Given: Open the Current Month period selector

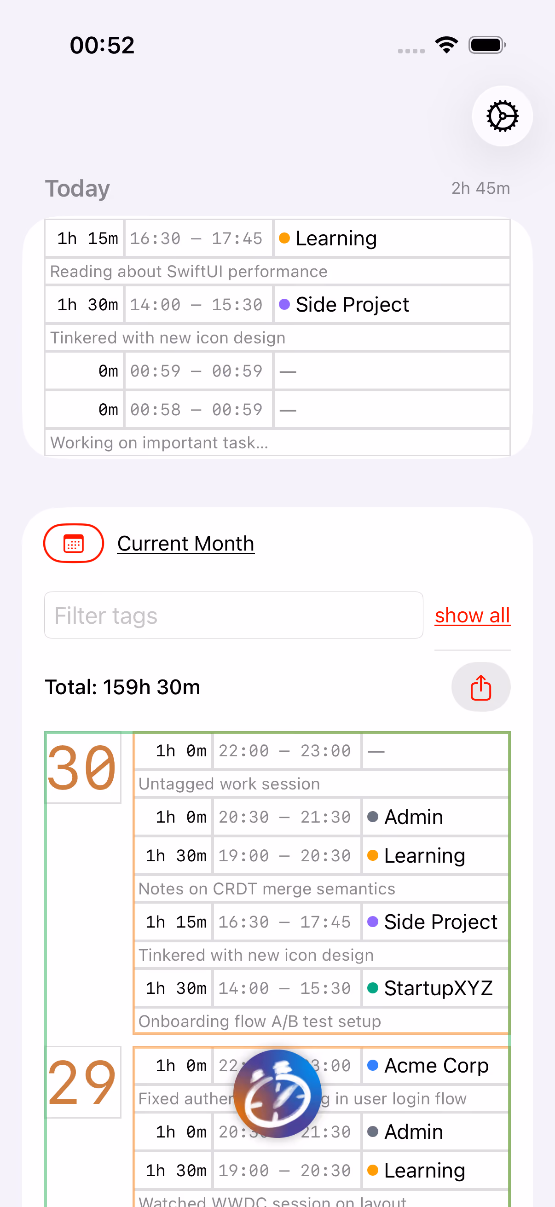Looking at the screenshot, I should 186,544.
